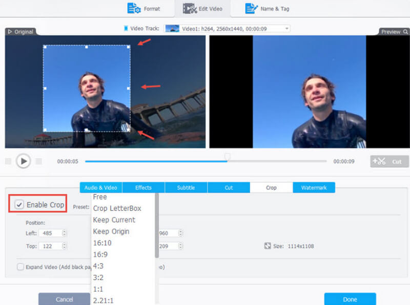This screenshot has width=410, height=305.
Task: Pick the 1:1 preset option
Action: [97, 289]
